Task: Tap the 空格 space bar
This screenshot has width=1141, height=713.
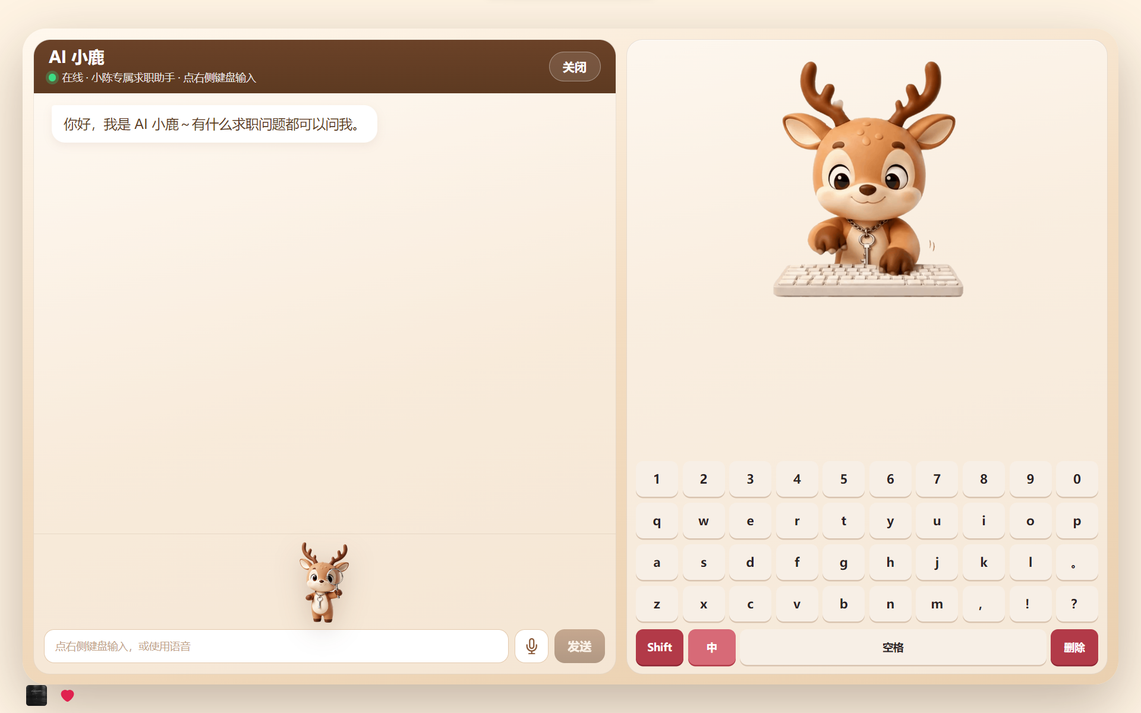Action: [x=893, y=647]
